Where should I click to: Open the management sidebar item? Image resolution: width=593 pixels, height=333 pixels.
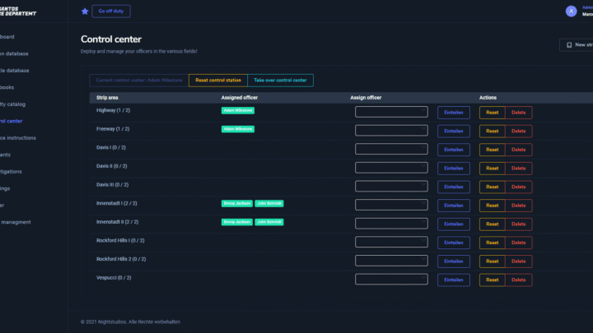[16, 222]
